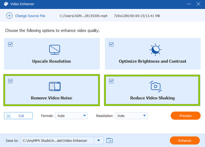Viewport: 205px width, 147px height.
Task: Click the orange Preview button
Action: point(186,116)
